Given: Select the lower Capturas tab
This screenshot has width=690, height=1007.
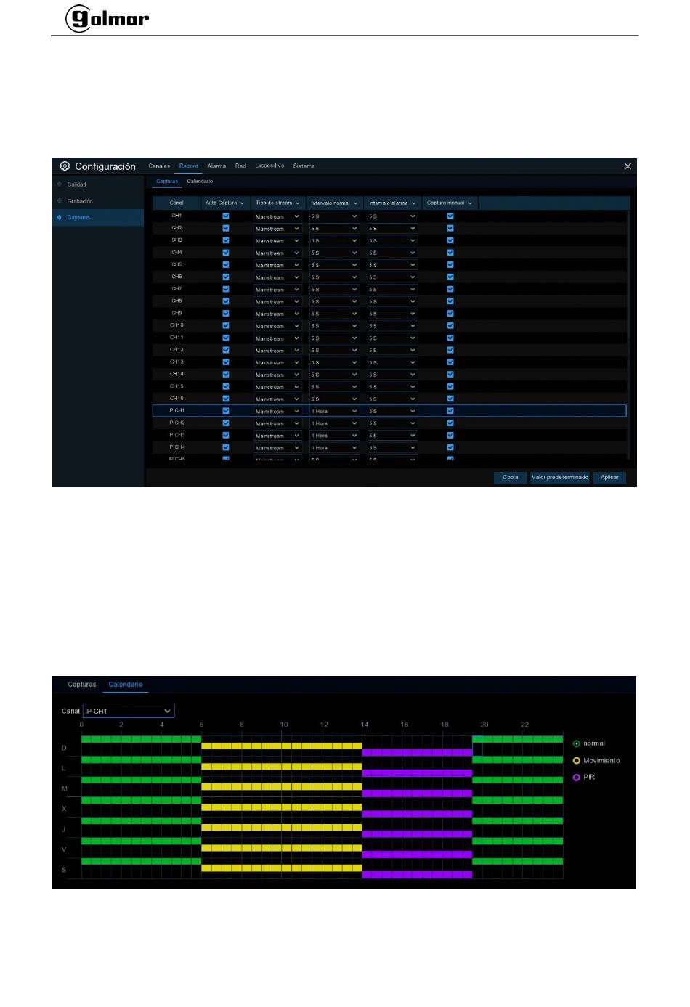Looking at the screenshot, I should click(82, 685).
